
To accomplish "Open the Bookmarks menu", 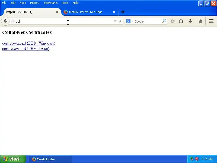I will click(51, 3).
